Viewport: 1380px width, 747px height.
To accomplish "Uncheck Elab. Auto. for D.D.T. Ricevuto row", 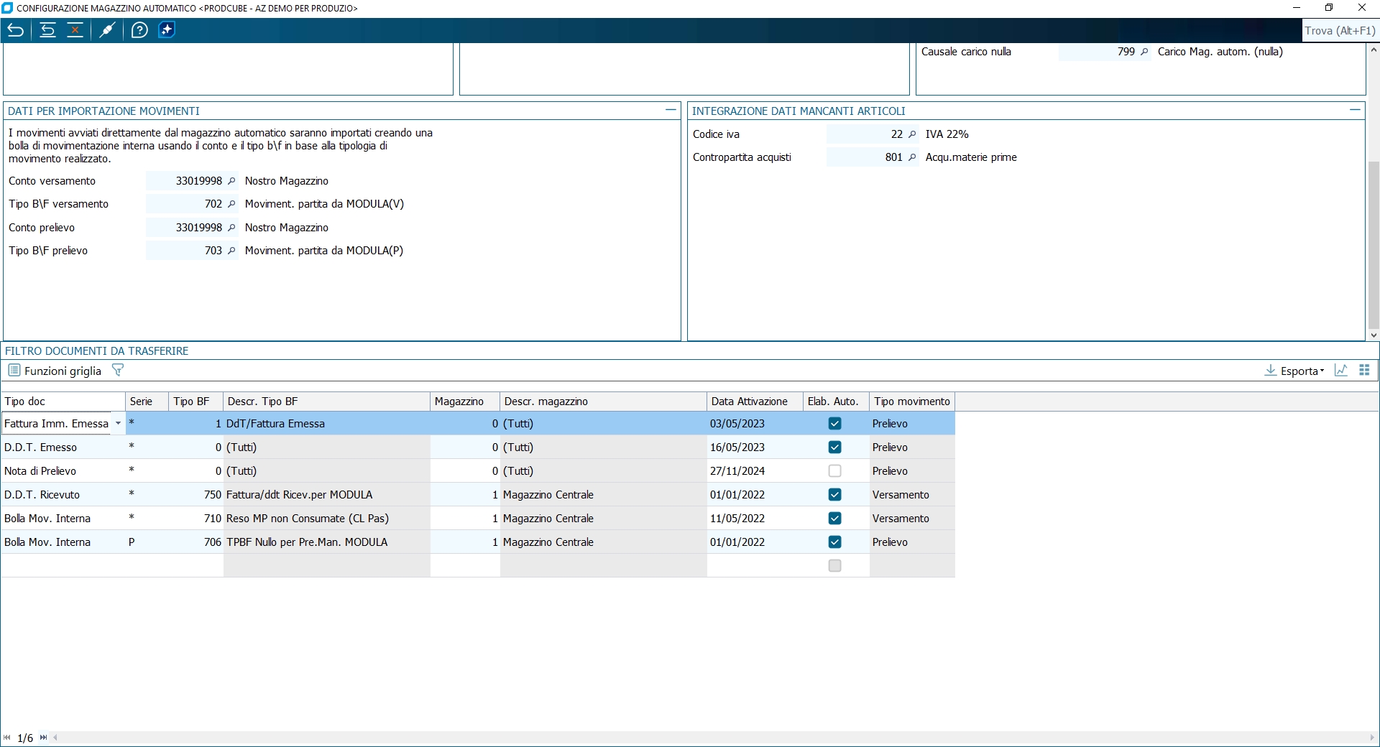I will (834, 495).
